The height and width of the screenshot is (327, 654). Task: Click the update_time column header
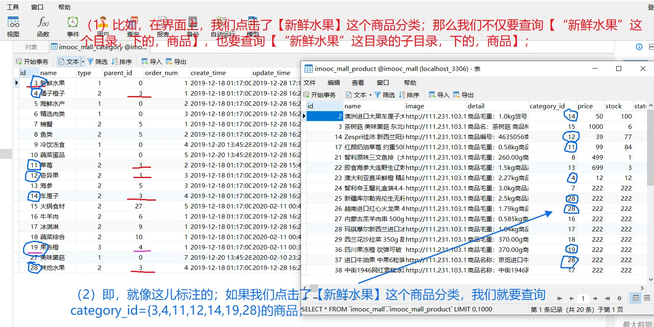click(x=276, y=73)
